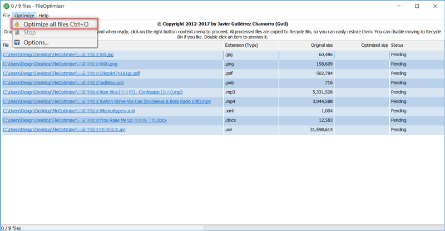Open the File menu
Viewport: 445px width, 231px height.
click(6, 16)
